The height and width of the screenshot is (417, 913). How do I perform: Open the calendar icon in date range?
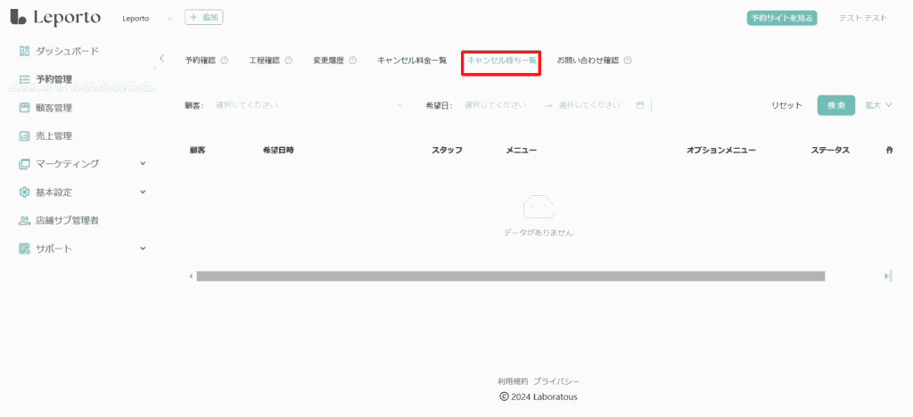coord(640,105)
